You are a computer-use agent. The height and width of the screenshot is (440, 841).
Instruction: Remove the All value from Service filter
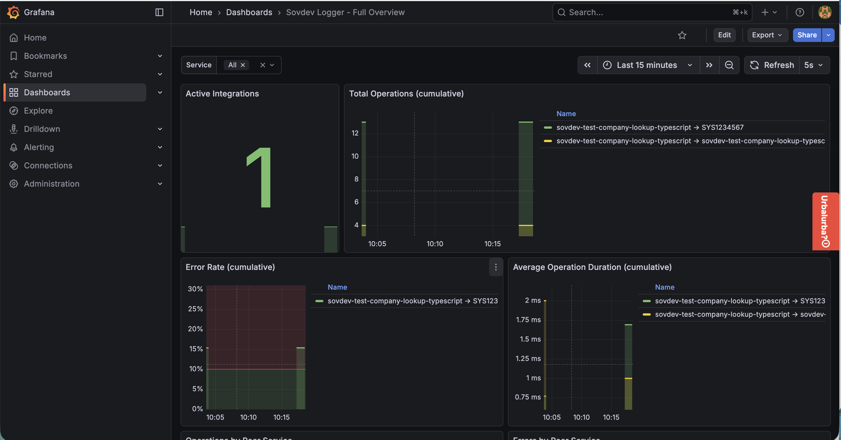tap(243, 65)
